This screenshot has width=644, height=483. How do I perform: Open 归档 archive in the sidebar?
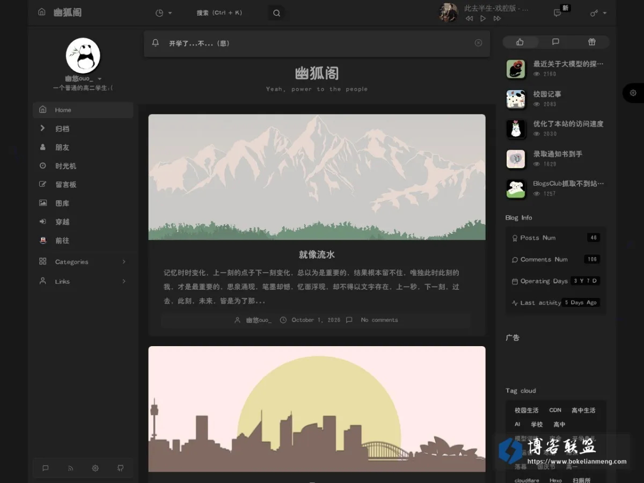tap(83, 129)
